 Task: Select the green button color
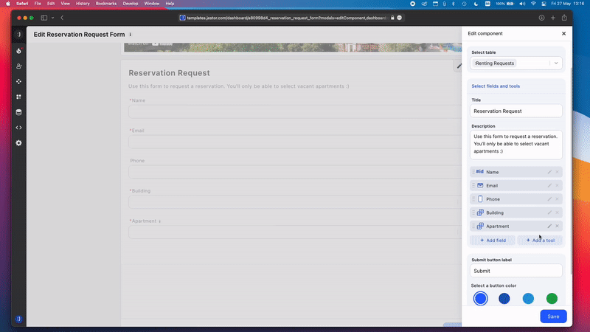coord(552,299)
